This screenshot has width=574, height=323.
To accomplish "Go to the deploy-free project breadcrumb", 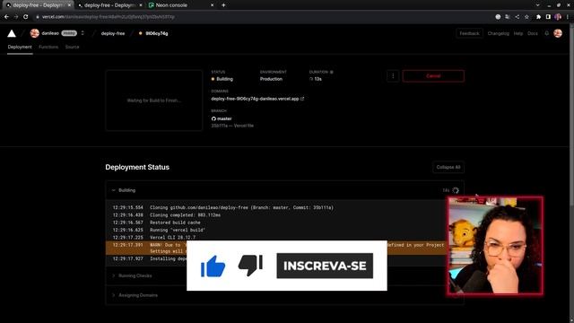I will pyautogui.click(x=113, y=33).
